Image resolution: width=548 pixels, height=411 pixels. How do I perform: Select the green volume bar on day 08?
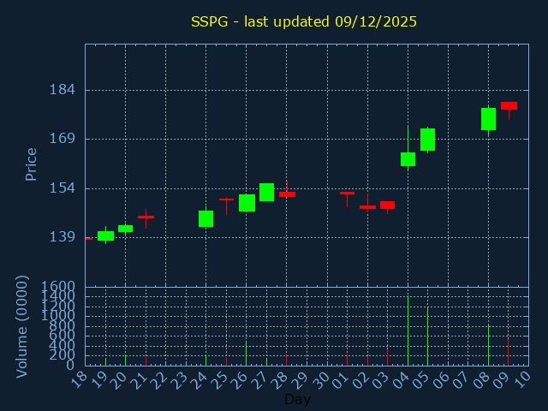tap(488, 344)
